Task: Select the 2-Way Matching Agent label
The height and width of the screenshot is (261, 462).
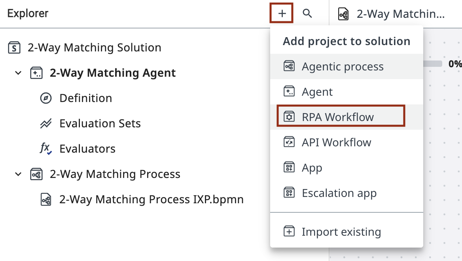Action: 113,73
